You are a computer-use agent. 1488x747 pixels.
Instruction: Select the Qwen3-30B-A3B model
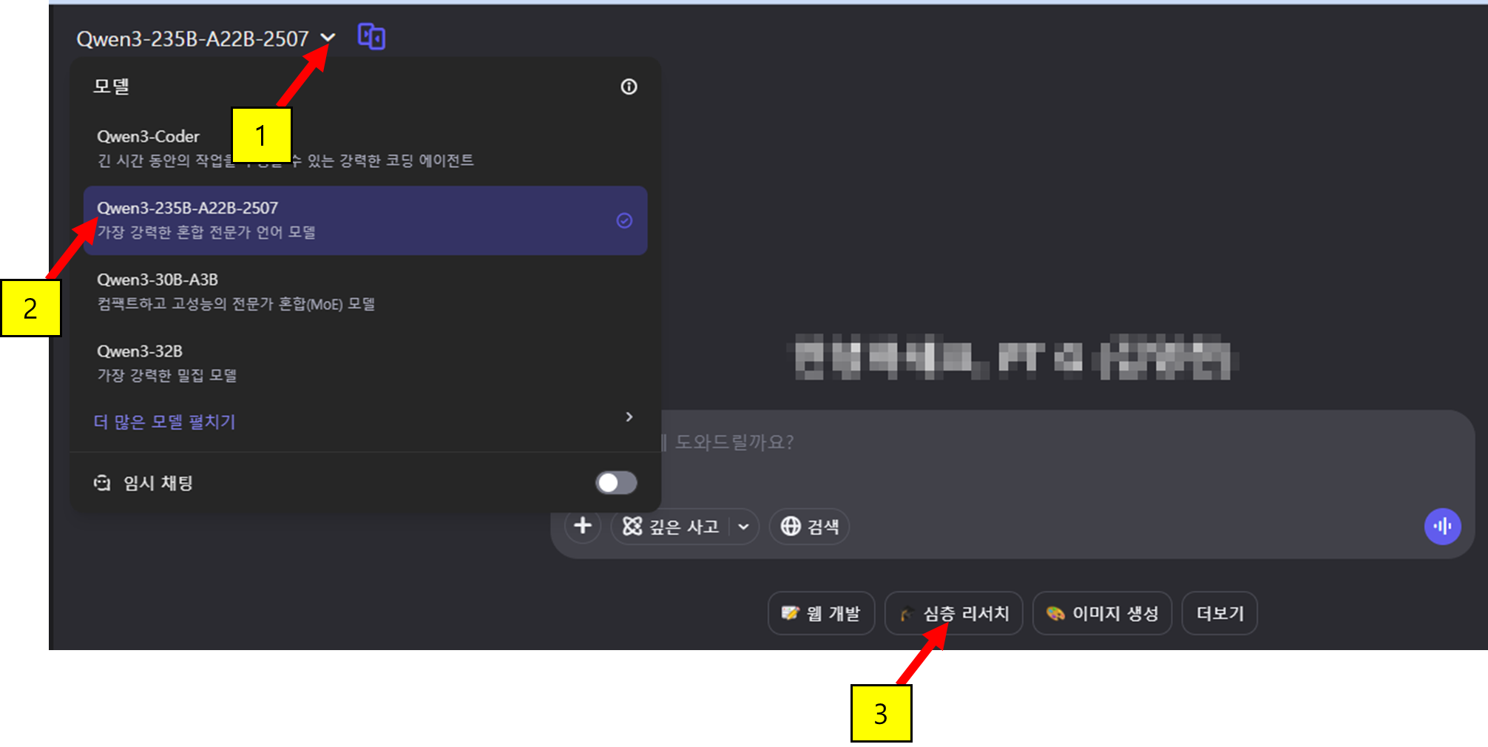click(x=365, y=291)
